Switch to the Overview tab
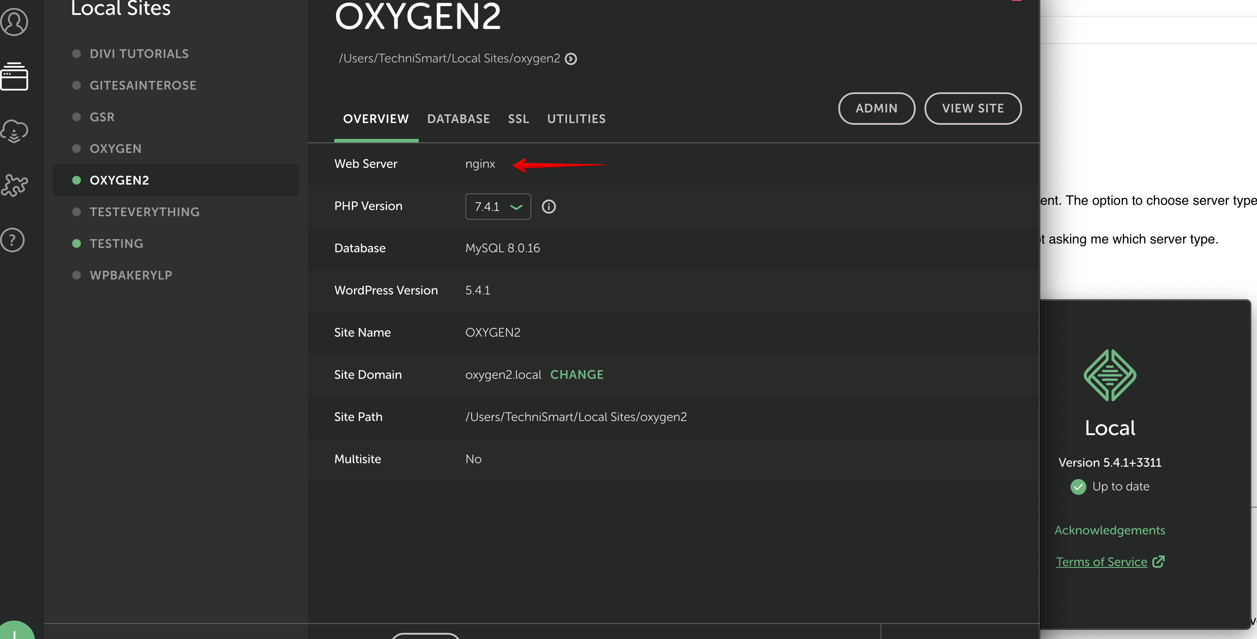Screen dimensions: 1257x639 tap(376, 119)
